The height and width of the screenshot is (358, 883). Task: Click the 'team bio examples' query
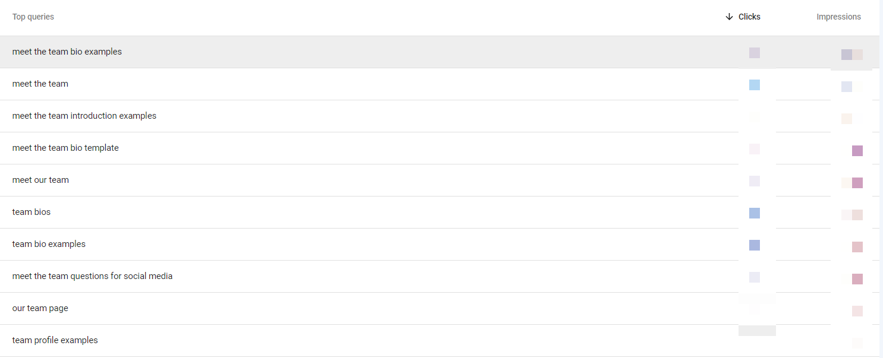(x=49, y=244)
